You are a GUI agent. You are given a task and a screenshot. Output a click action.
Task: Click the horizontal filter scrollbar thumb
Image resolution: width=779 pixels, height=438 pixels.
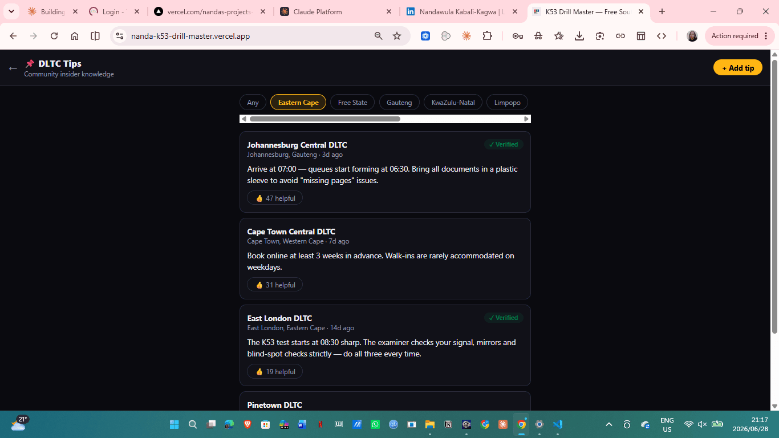(x=325, y=119)
